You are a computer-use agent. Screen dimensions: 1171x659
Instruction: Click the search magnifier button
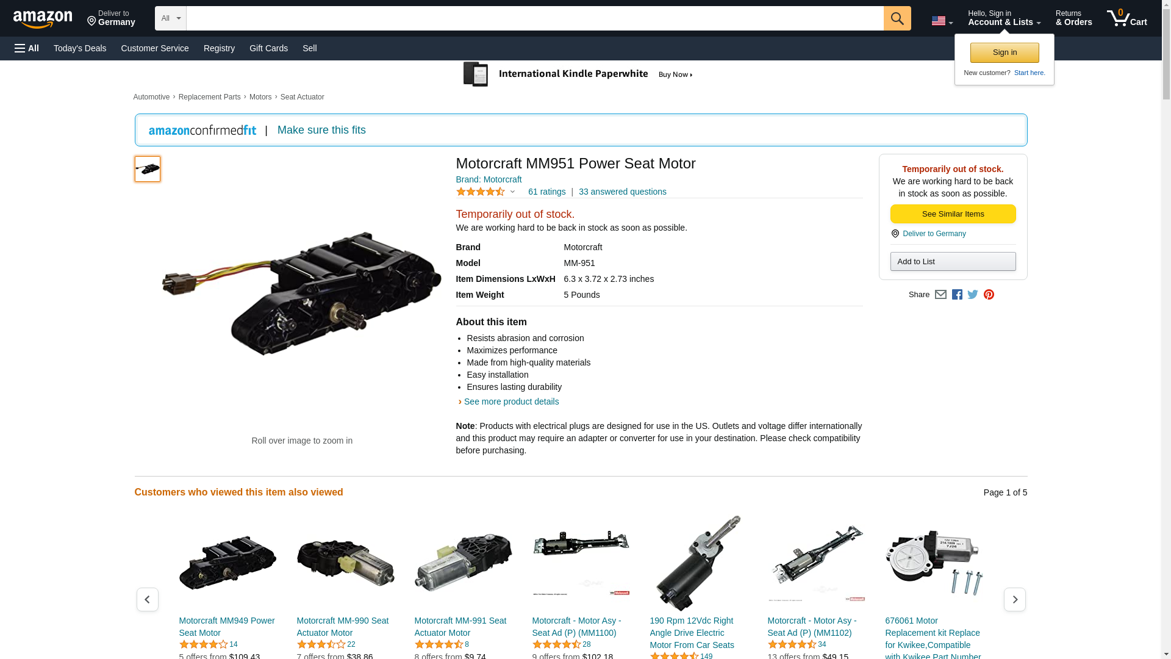pos(897,18)
